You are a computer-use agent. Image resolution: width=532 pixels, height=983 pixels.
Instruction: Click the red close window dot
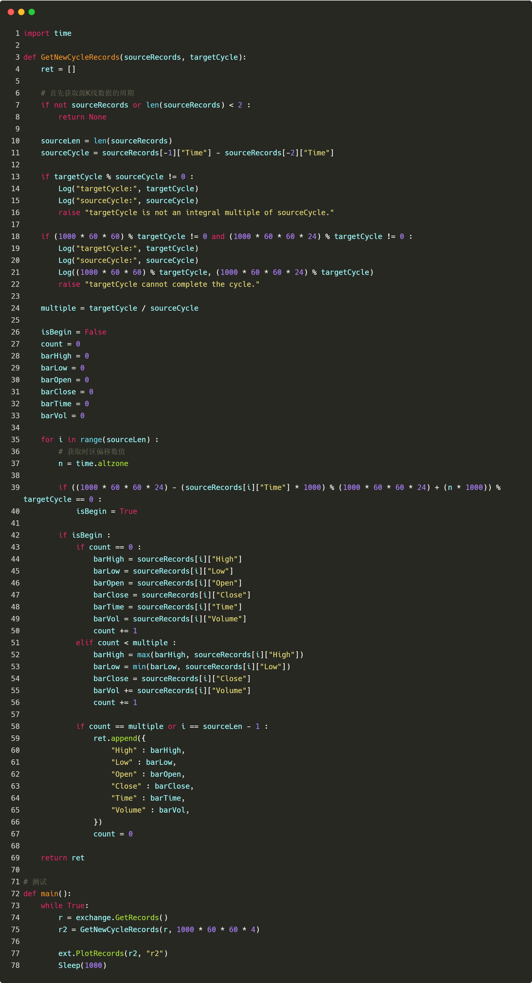[x=11, y=12]
